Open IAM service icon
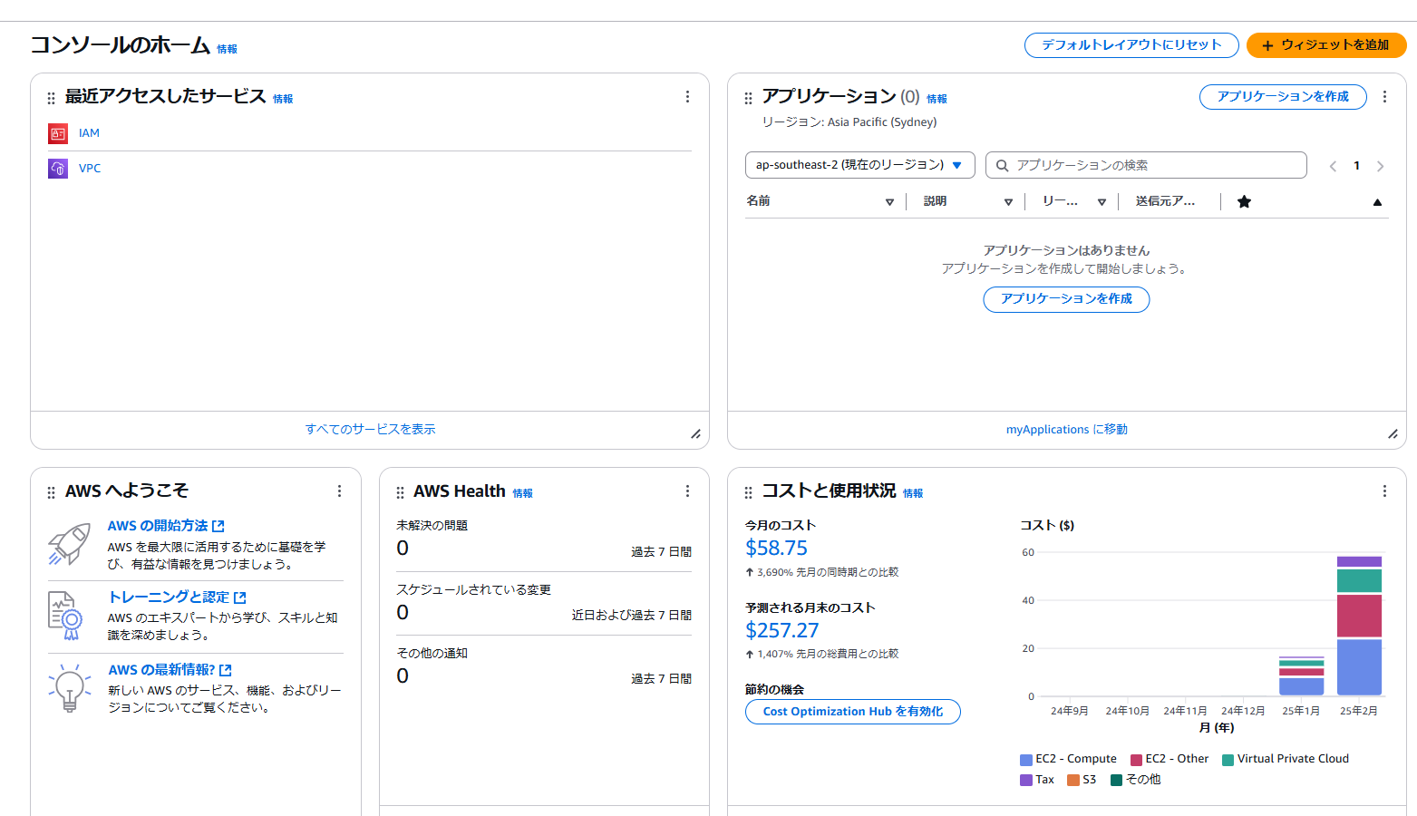 pos(58,133)
